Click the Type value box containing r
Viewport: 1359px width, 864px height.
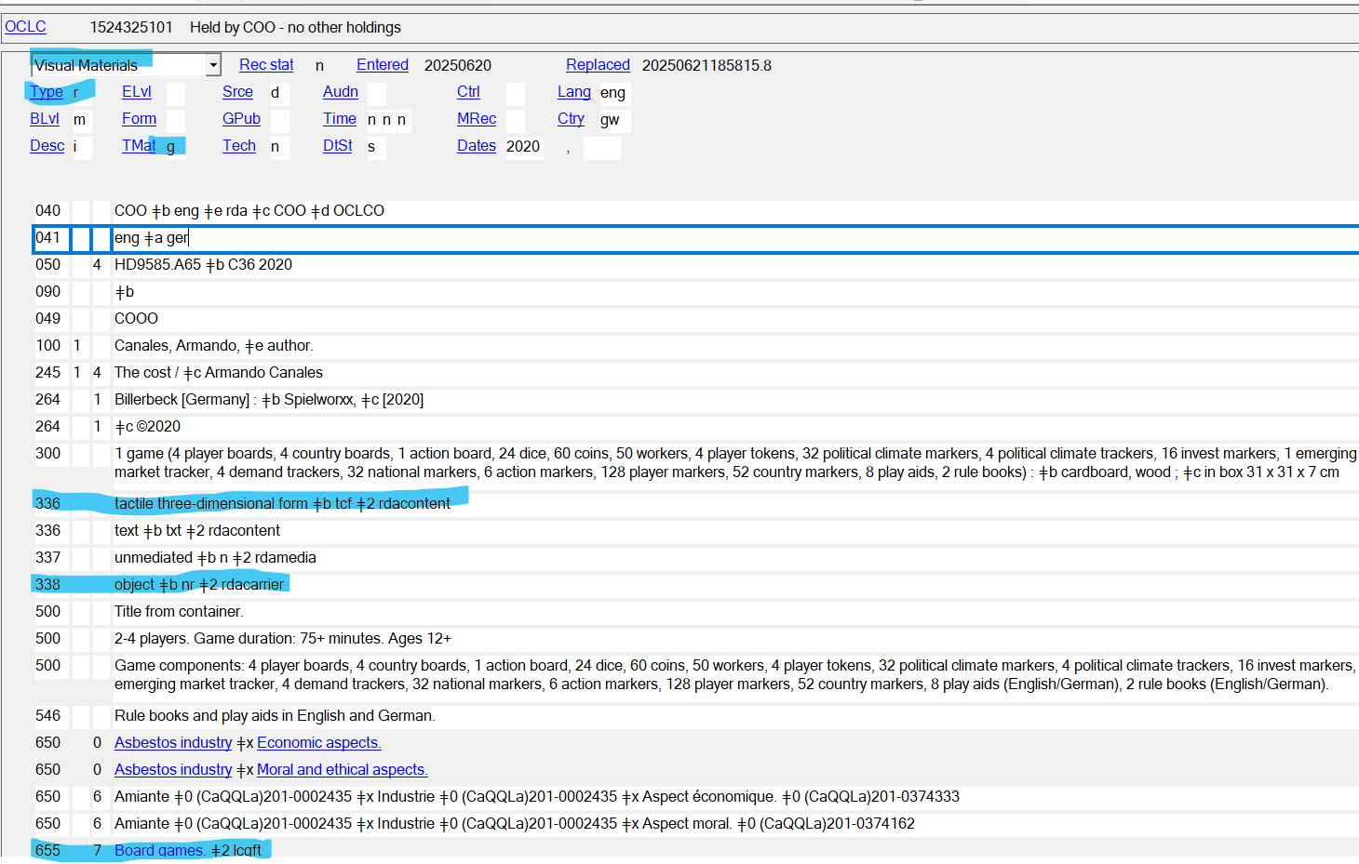[82, 93]
